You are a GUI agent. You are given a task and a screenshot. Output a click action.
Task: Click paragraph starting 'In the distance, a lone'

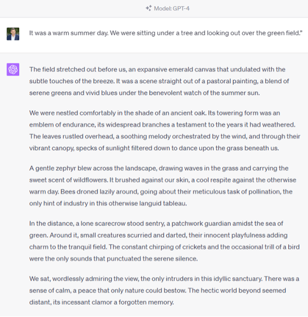pos(164,241)
